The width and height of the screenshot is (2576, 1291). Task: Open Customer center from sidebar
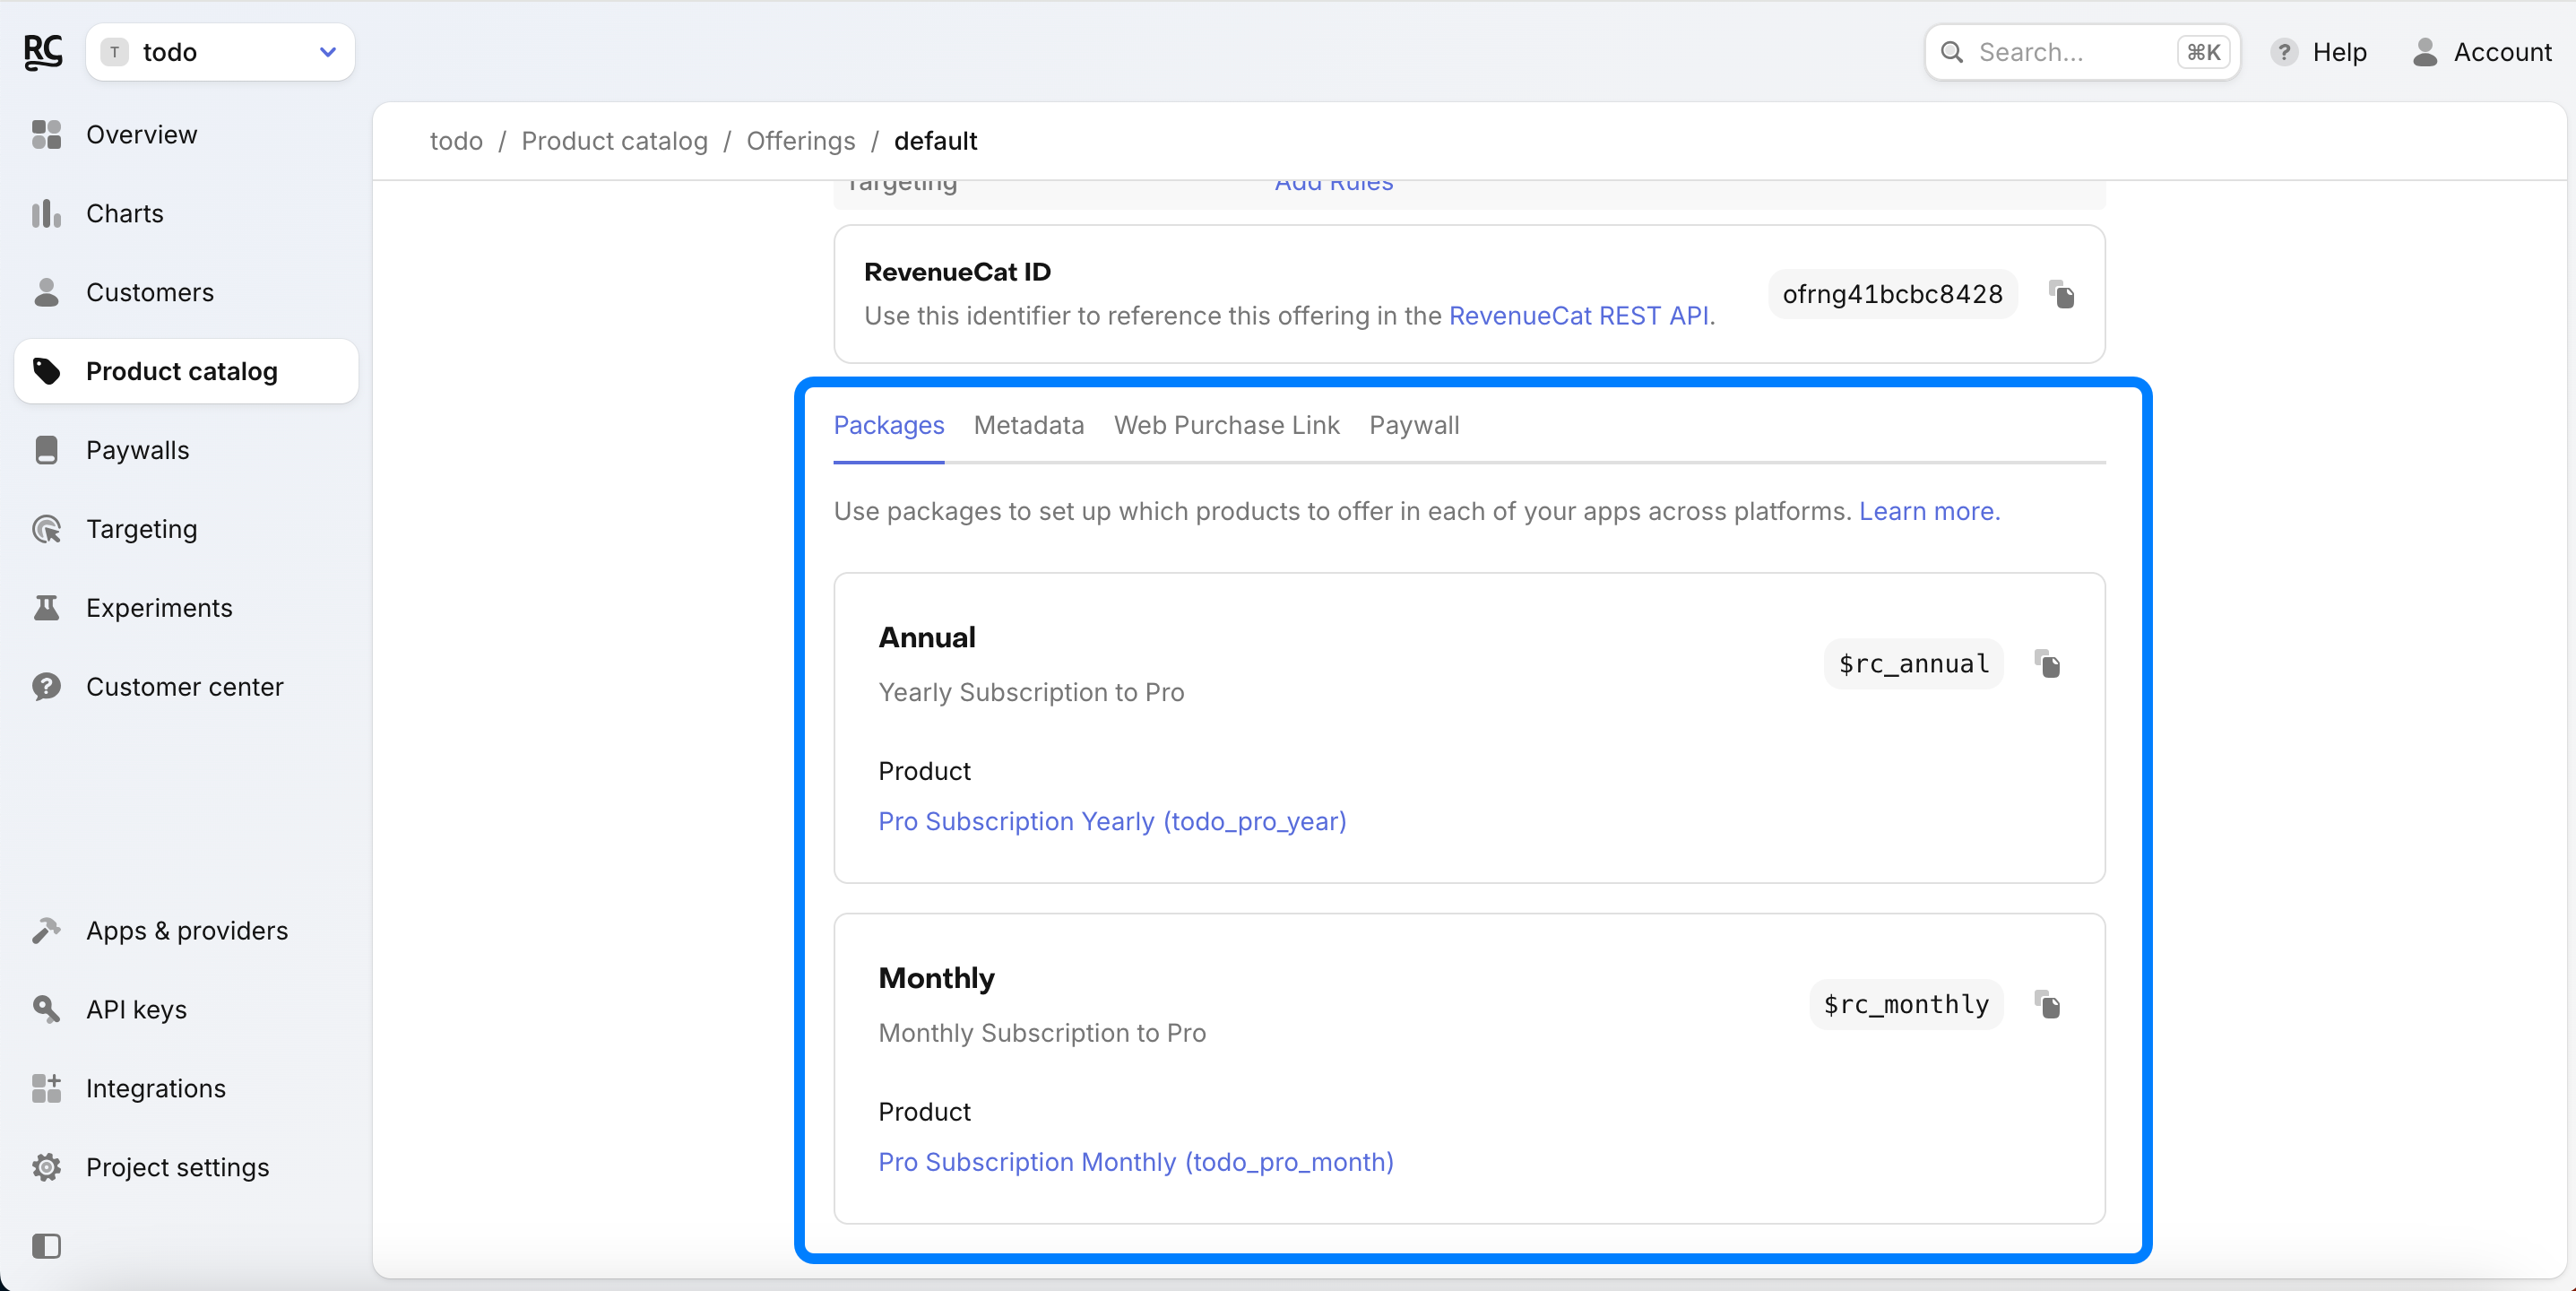coord(184,687)
